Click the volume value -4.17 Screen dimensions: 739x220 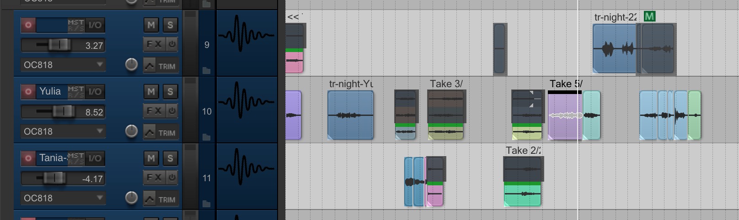tap(92, 178)
